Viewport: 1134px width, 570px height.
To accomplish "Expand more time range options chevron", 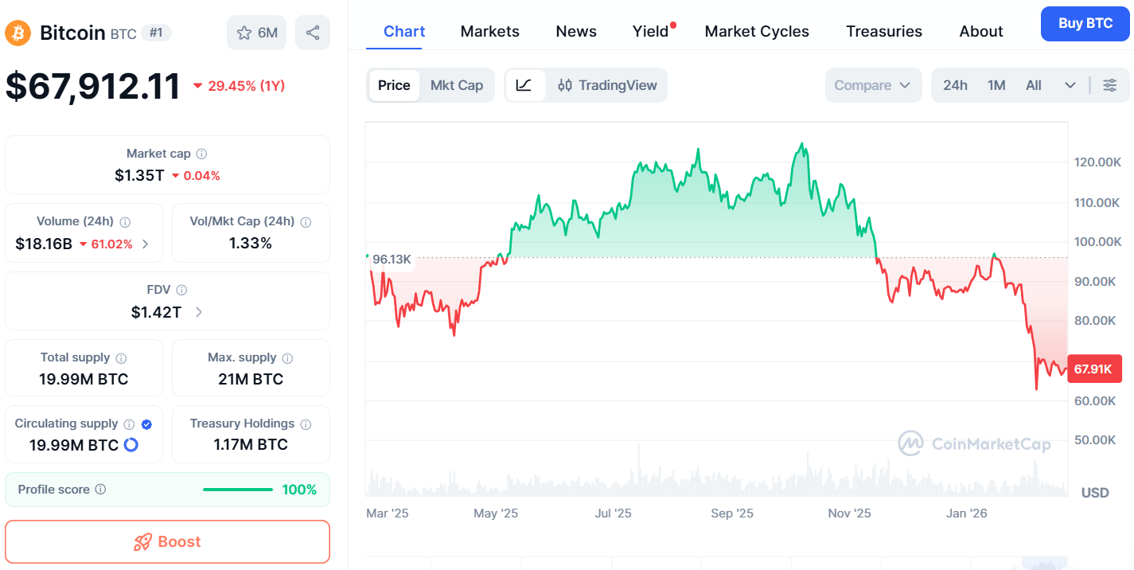I will [x=1070, y=85].
